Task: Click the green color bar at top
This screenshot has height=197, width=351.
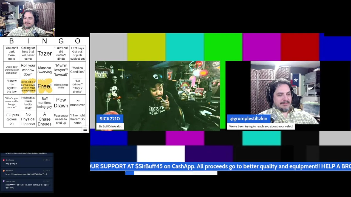Action: tap(223, 47)
